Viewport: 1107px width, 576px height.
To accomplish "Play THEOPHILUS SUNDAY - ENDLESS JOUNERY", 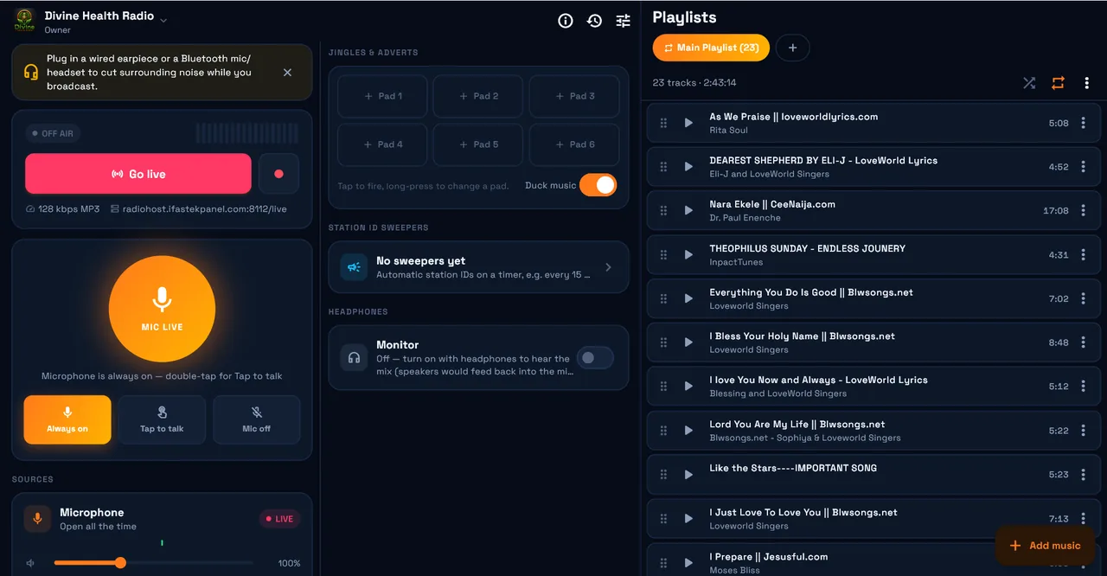I will click(x=688, y=254).
